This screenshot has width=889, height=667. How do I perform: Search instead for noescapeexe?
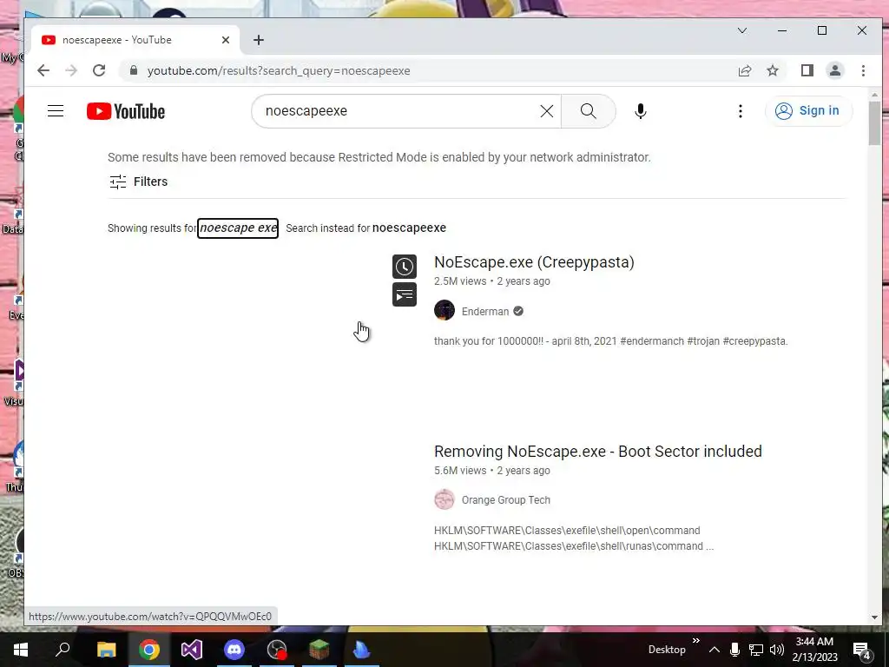click(409, 228)
